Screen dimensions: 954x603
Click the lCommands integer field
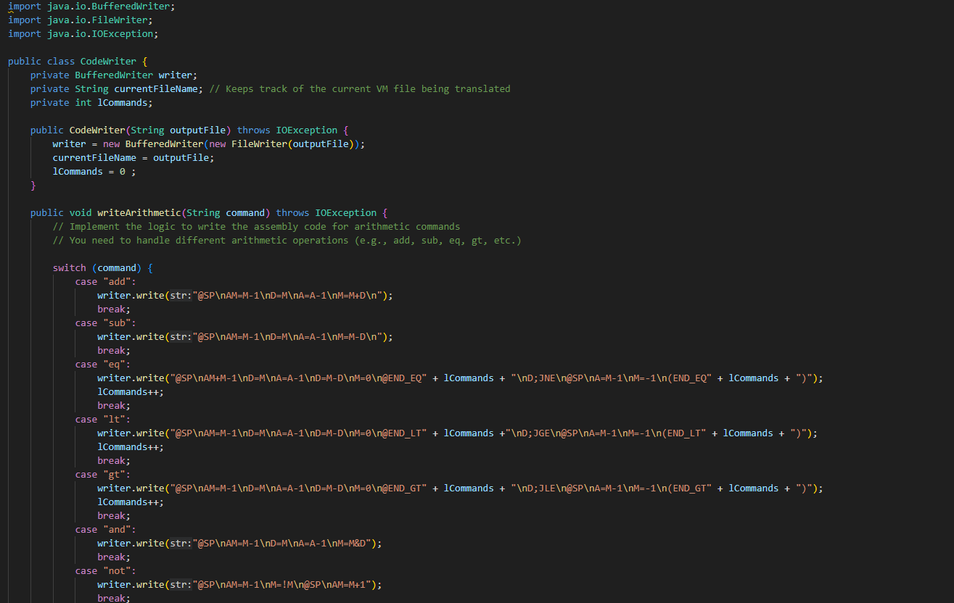point(123,102)
